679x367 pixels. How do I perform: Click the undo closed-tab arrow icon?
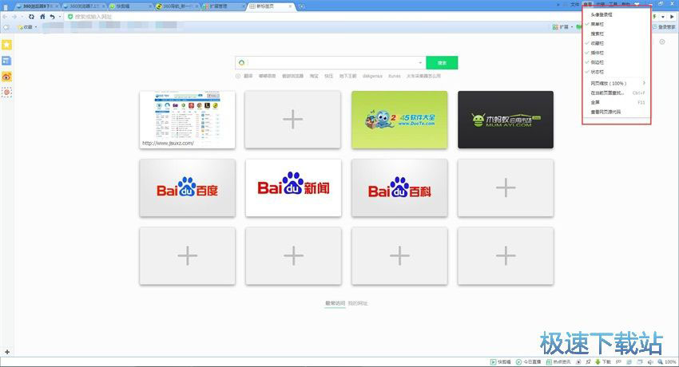pyautogui.click(x=52, y=17)
